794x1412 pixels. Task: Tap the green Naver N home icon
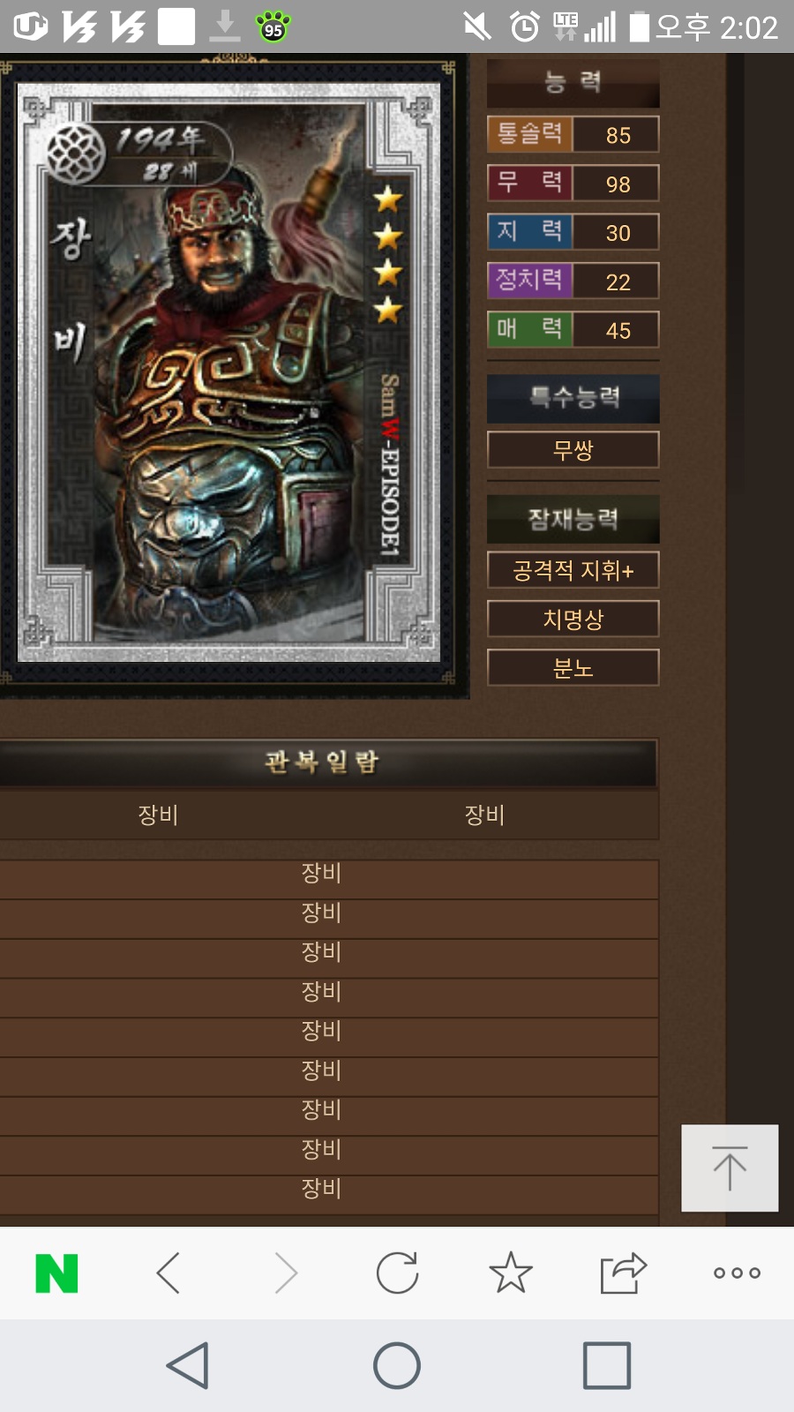[57, 1273]
